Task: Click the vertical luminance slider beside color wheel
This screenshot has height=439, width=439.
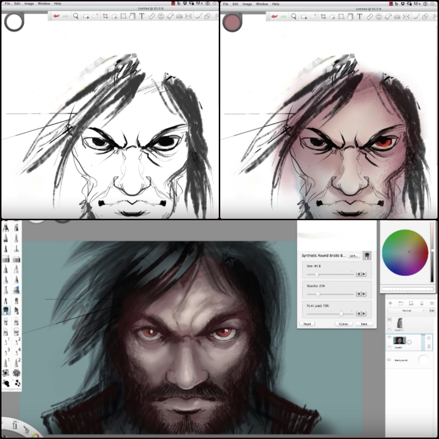Action: coord(432,252)
